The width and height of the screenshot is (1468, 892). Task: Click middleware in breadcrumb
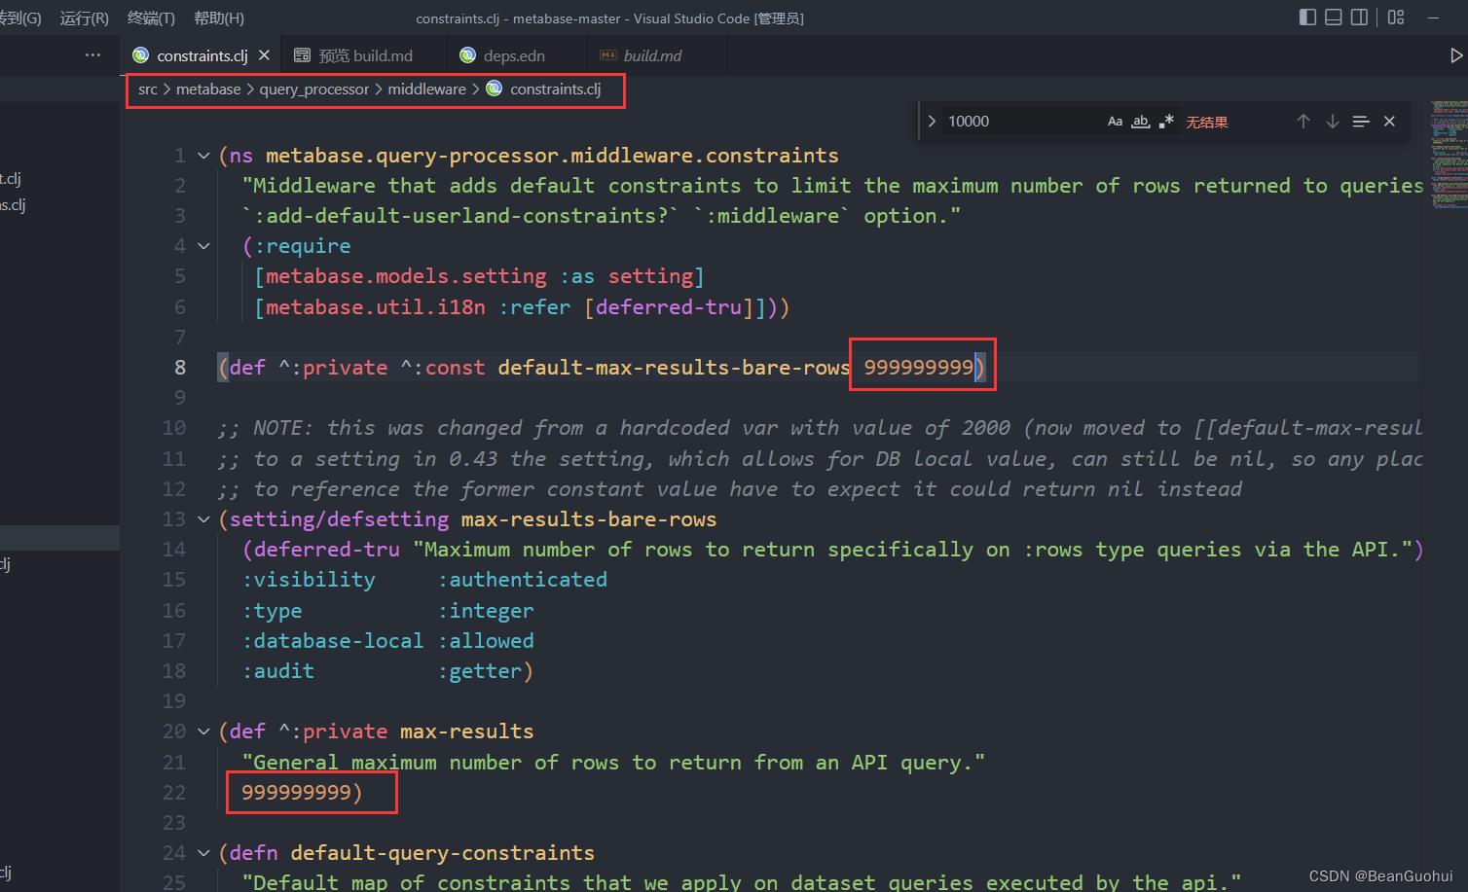[426, 89]
